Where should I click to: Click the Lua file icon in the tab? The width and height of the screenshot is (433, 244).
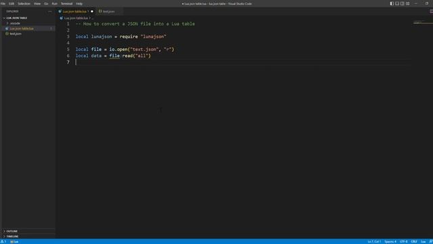click(x=60, y=12)
